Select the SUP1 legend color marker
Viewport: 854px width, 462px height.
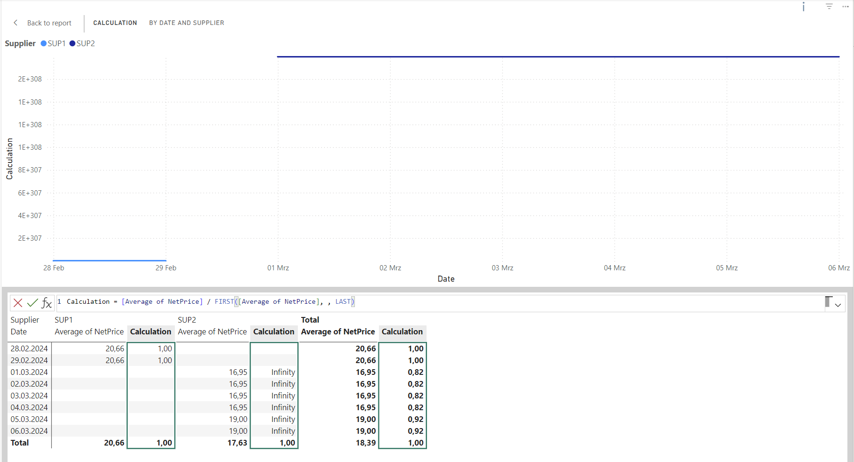tap(44, 43)
